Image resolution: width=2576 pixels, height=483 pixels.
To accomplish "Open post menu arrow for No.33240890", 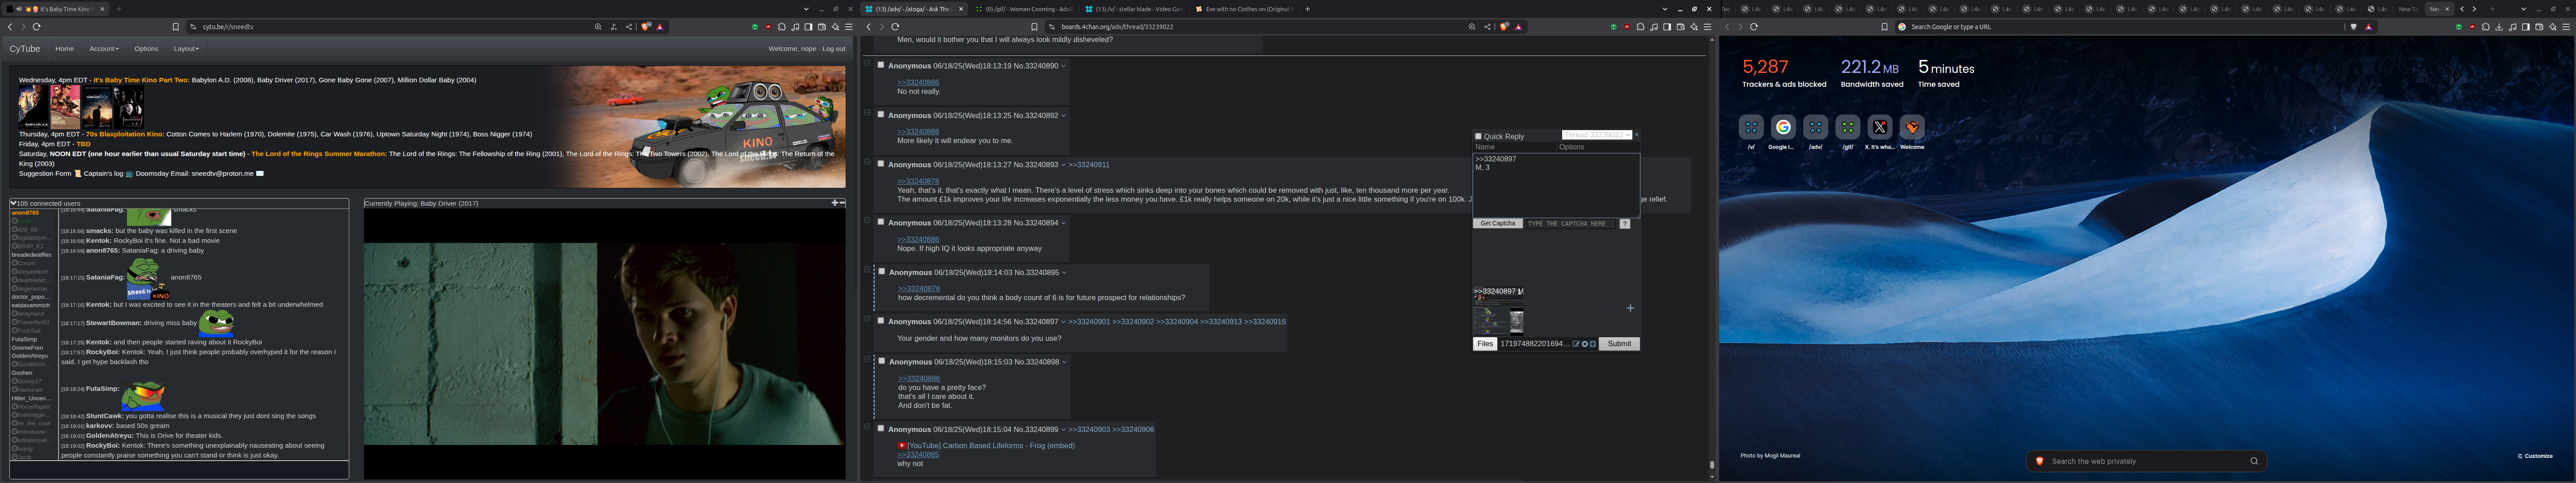I will coord(1063,66).
